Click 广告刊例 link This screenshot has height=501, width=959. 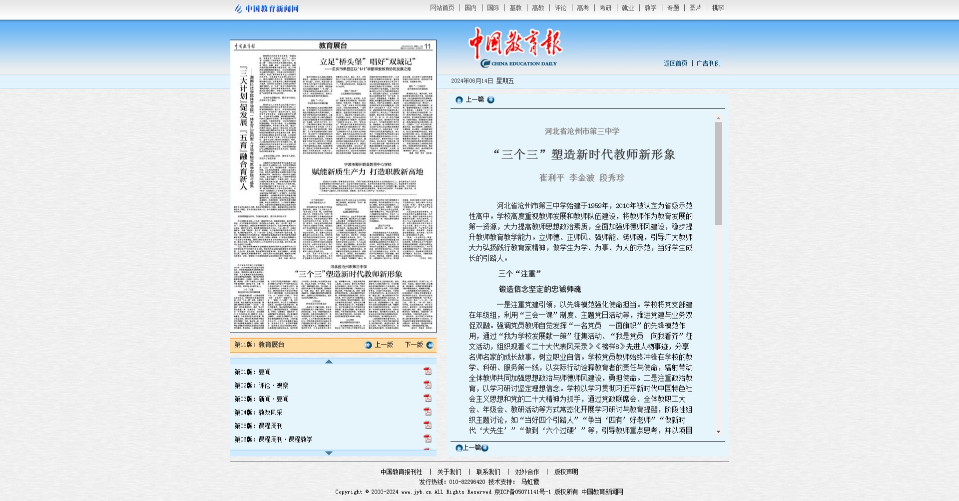tap(708, 63)
